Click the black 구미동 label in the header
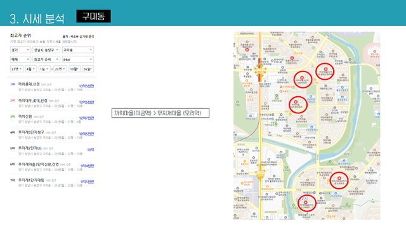The image size is (406, 228). 93,16
